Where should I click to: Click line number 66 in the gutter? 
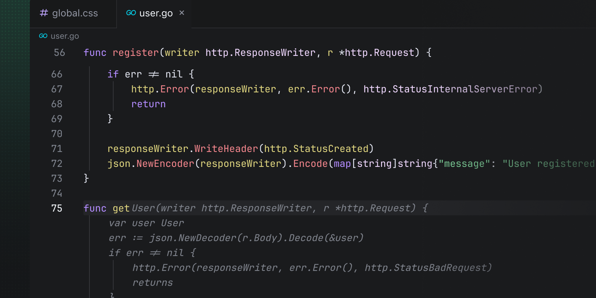click(57, 74)
